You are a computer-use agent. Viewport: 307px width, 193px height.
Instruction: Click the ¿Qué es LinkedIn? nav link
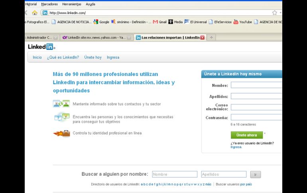coord(63,57)
